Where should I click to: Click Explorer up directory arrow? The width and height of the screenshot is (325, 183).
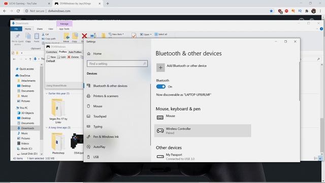30,59
